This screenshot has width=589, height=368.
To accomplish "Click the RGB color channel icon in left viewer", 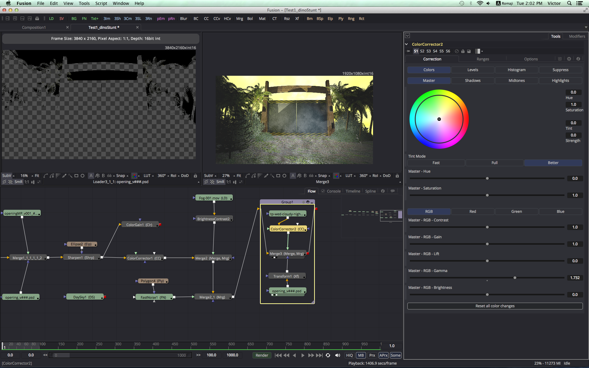I will pyautogui.click(x=134, y=176).
